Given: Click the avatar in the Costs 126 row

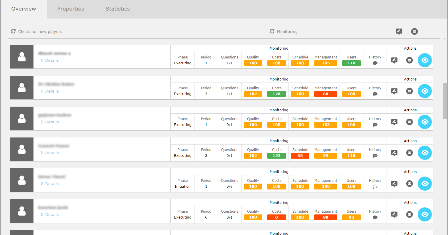Looking at the screenshot, I should pyautogui.click(x=22, y=88).
